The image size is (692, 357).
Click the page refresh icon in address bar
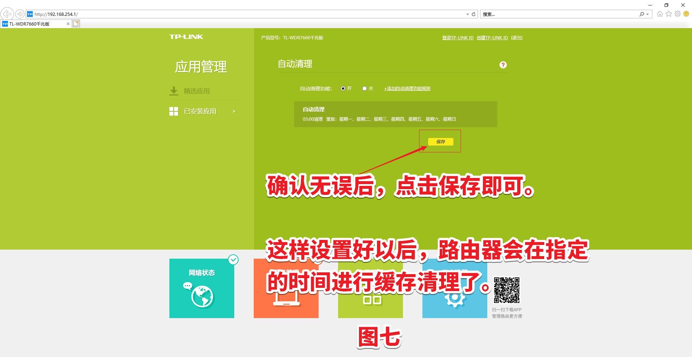point(474,14)
